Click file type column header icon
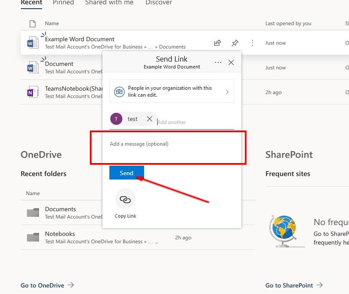The width and height of the screenshot is (349, 294). pyautogui.click(x=33, y=23)
